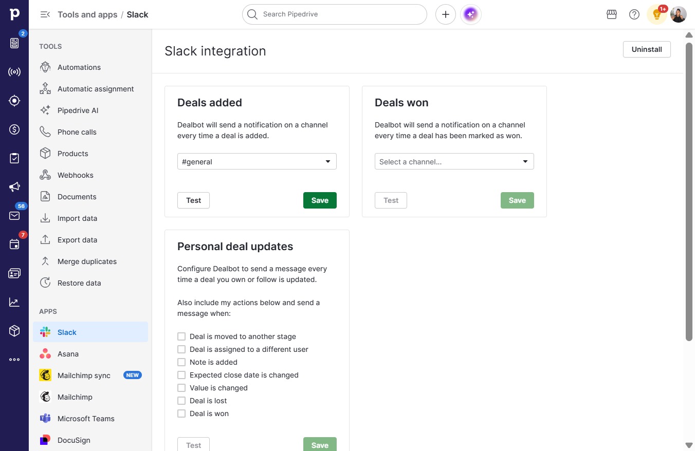695x451 pixels.
Task: Enable the 'Deal is won' checkbox
Action: 181,414
